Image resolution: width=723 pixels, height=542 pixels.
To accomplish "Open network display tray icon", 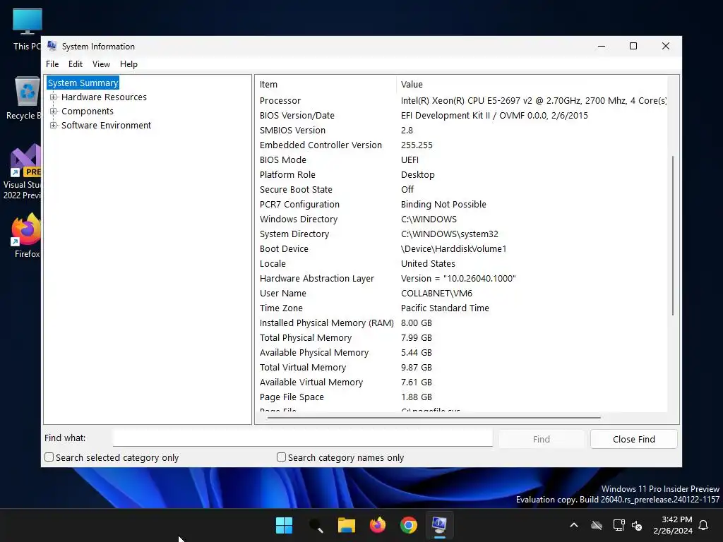I will pos(619,525).
